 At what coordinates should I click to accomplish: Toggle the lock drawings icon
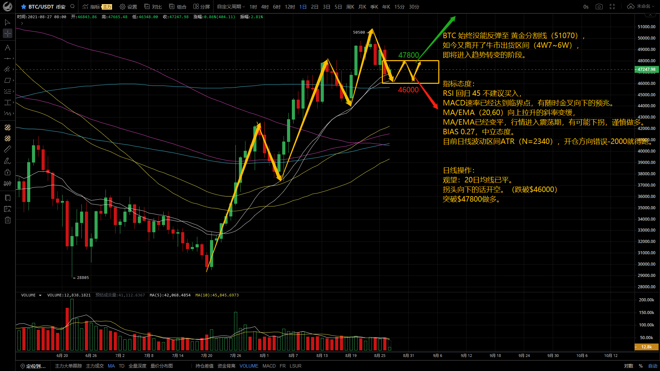coord(8,172)
